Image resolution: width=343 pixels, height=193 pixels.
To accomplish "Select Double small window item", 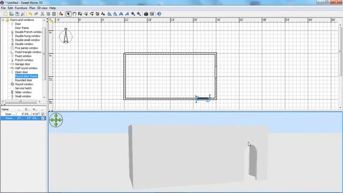I will (x=27, y=40).
